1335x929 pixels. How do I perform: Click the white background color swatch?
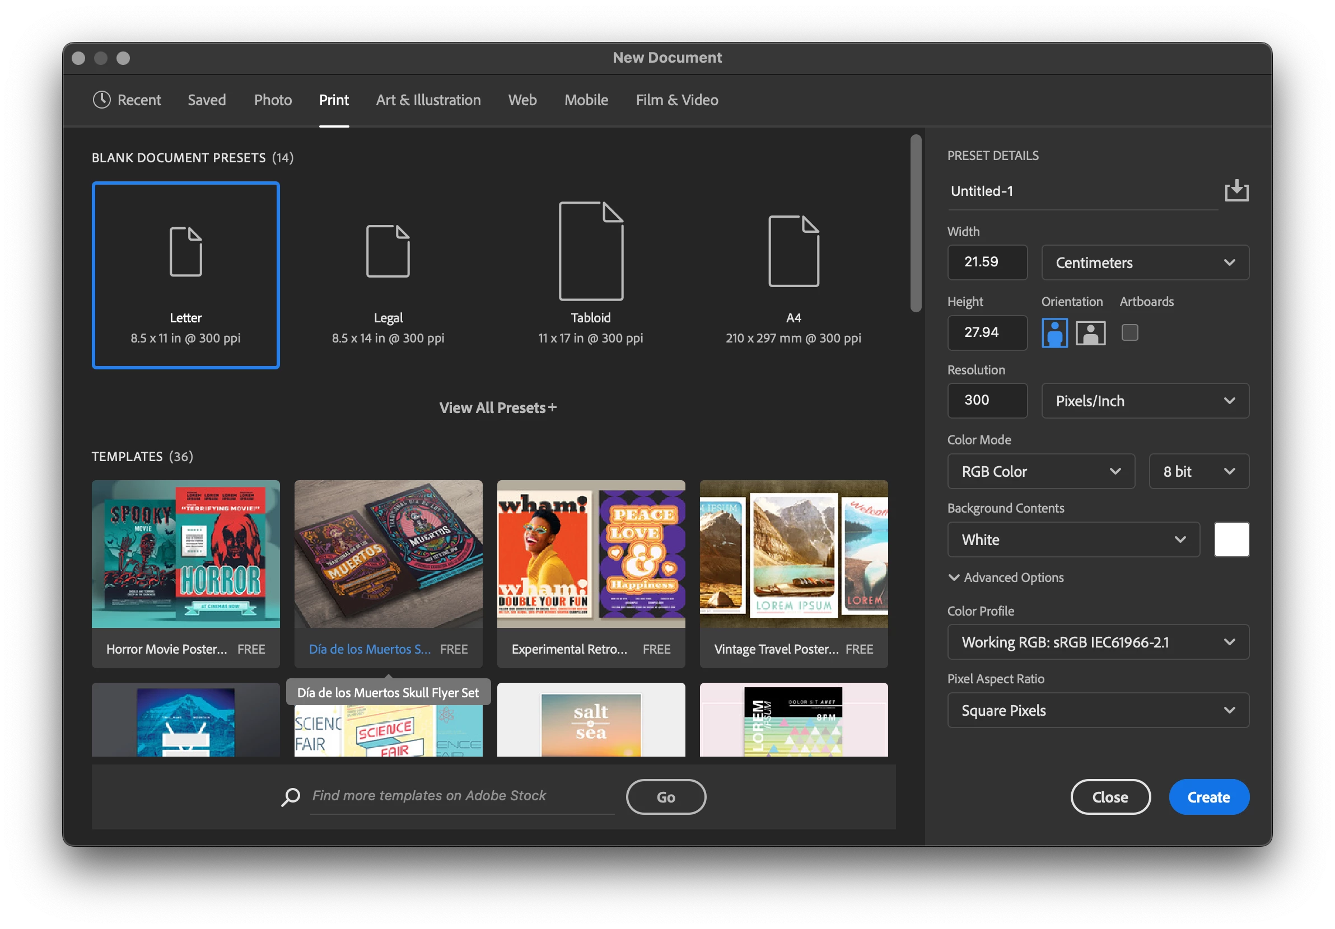(1231, 539)
